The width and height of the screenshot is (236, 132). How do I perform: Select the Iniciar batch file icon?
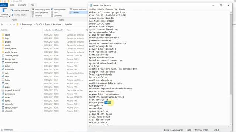tap(3, 80)
